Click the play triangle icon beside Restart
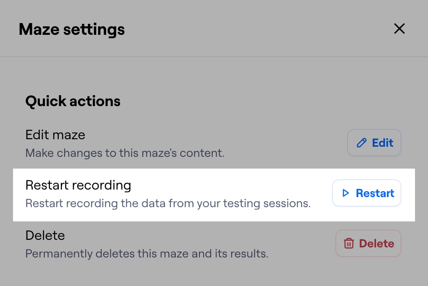The height and width of the screenshot is (286, 428). pyautogui.click(x=345, y=193)
